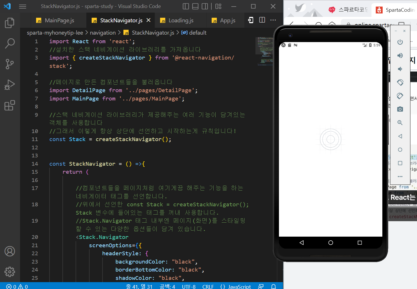
Task: Tap the Android back button on phone screen
Action: pos(302,243)
